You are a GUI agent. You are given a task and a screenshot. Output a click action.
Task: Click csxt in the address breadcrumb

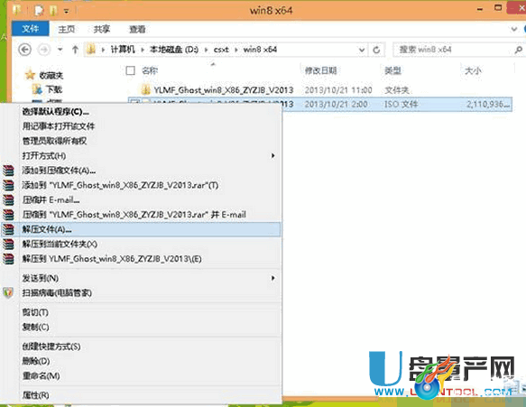coord(221,50)
